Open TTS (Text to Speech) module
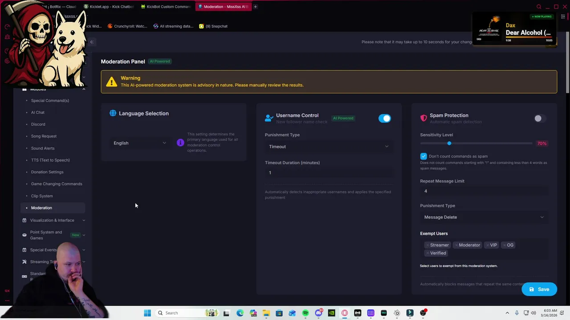Viewport: 570px width, 320px height. click(x=50, y=160)
